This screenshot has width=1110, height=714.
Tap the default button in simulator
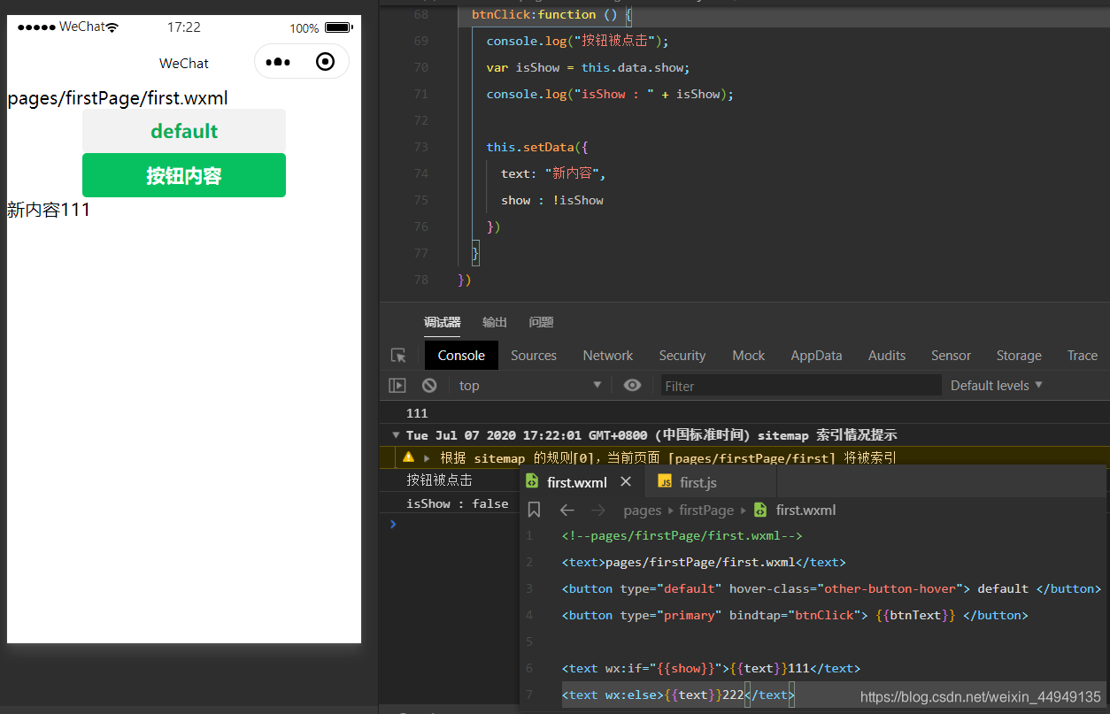[x=184, y=131]
